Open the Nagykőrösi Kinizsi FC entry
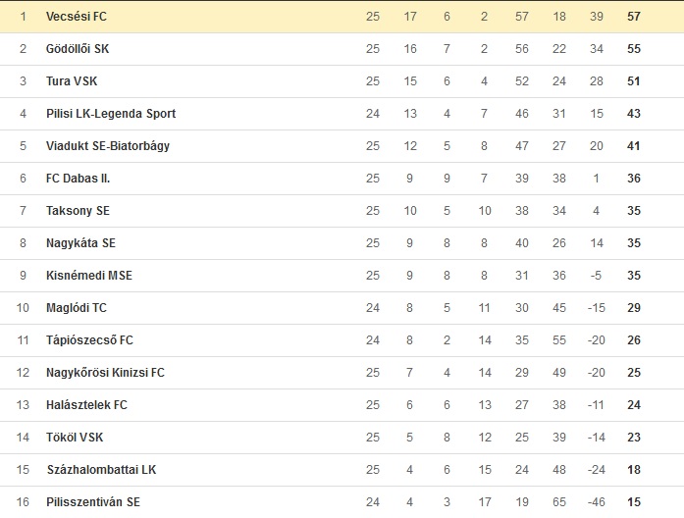The height and width of the screenshot is (518, 684). click(105, 373)
